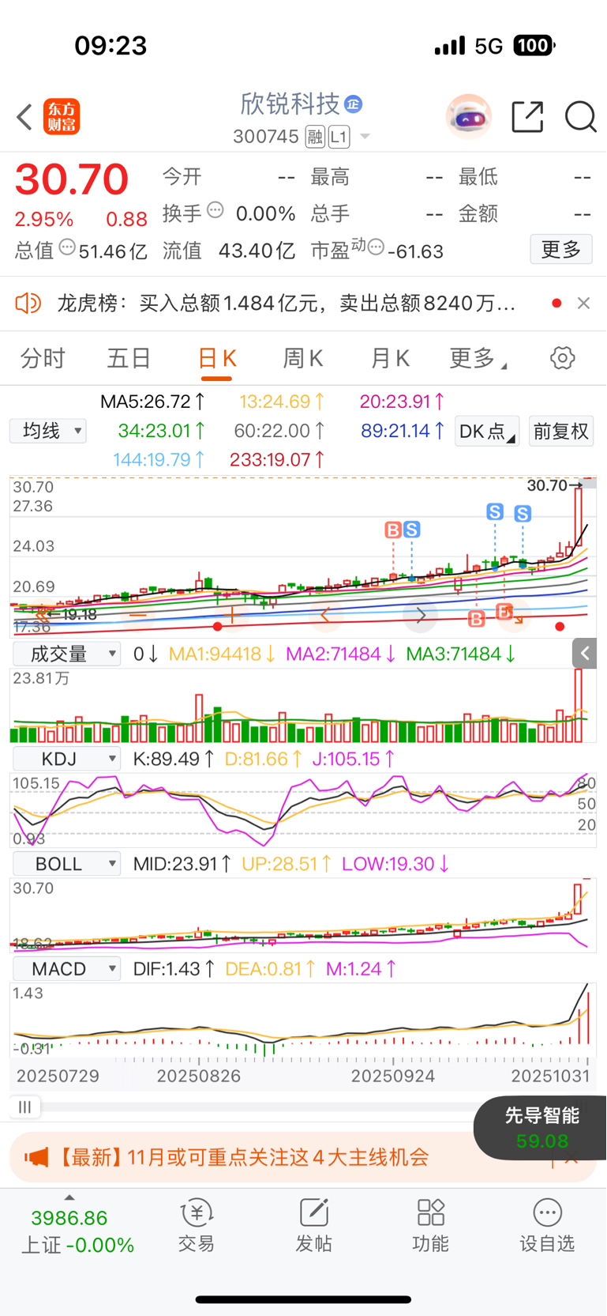Tap the 233:19.07 moving average value

pos(277,459)
